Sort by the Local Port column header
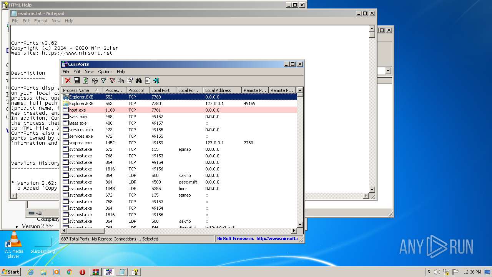Image resolution: width=492 pixels, height=277 pixels. [x=163, y=90]
